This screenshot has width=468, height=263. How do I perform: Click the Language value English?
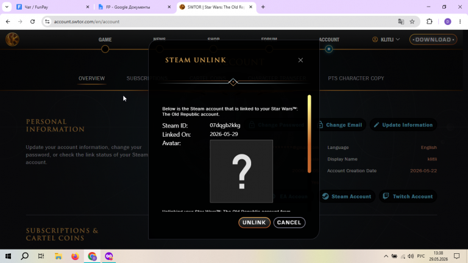[x=428, y=147]
